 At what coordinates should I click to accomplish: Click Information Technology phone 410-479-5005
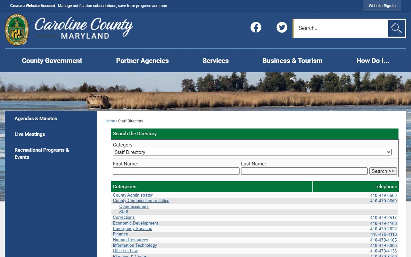pyautogui.click(x=383, y=246)
